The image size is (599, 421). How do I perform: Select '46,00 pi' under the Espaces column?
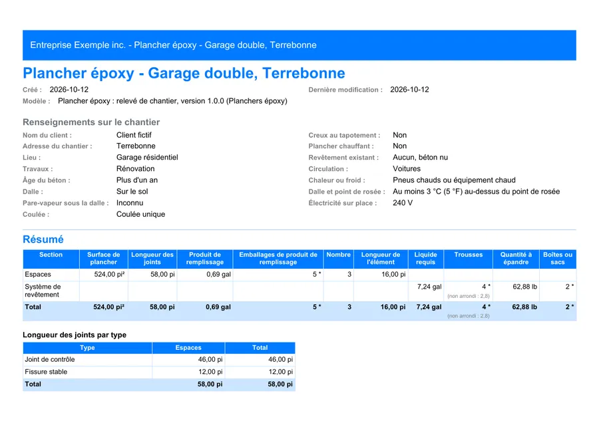tap(210, 360)
